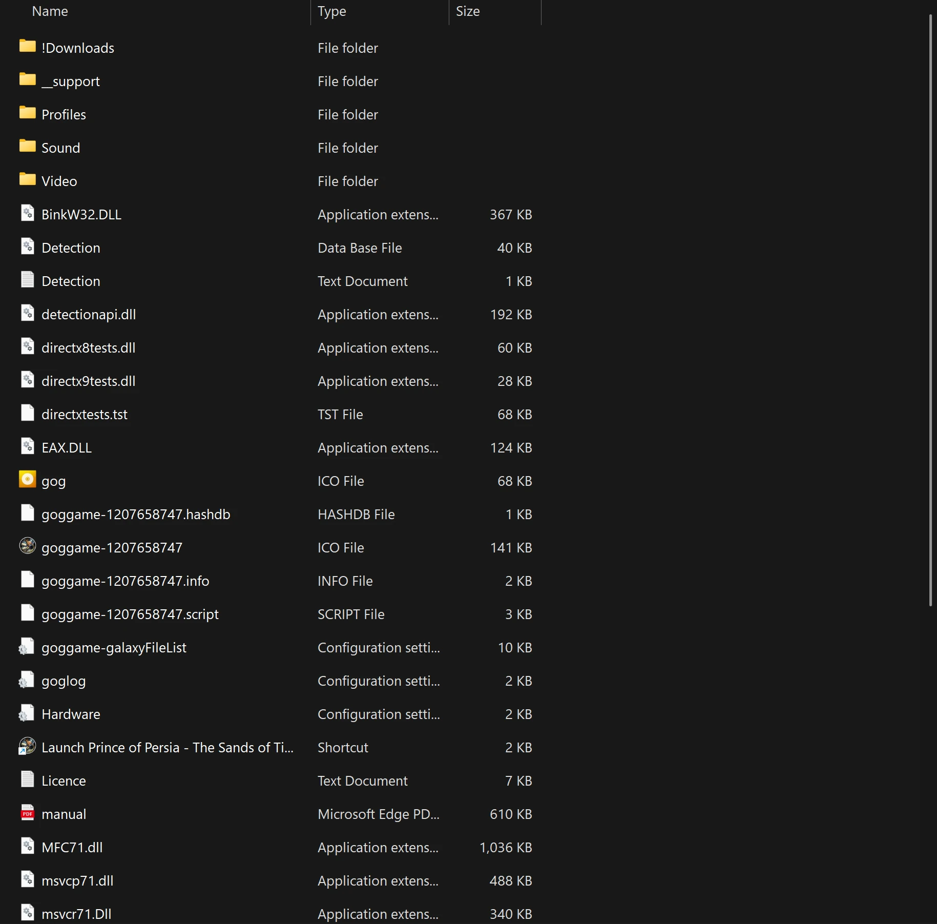Select file name msvcr71.Dll
The width and height of the screenshot is (937, 924).
pyautogui.click(x=76, y=914)
